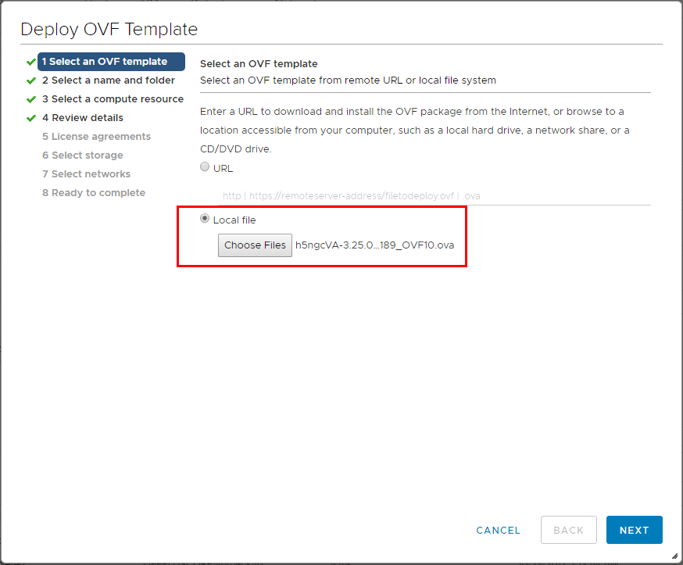Click the NEXT button
This screenshot has height=565, width=683.
coord(634,530)
